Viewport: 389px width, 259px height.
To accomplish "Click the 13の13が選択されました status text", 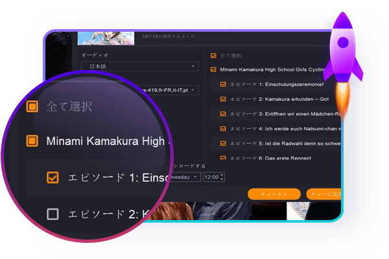I will [x=169, y=36].
